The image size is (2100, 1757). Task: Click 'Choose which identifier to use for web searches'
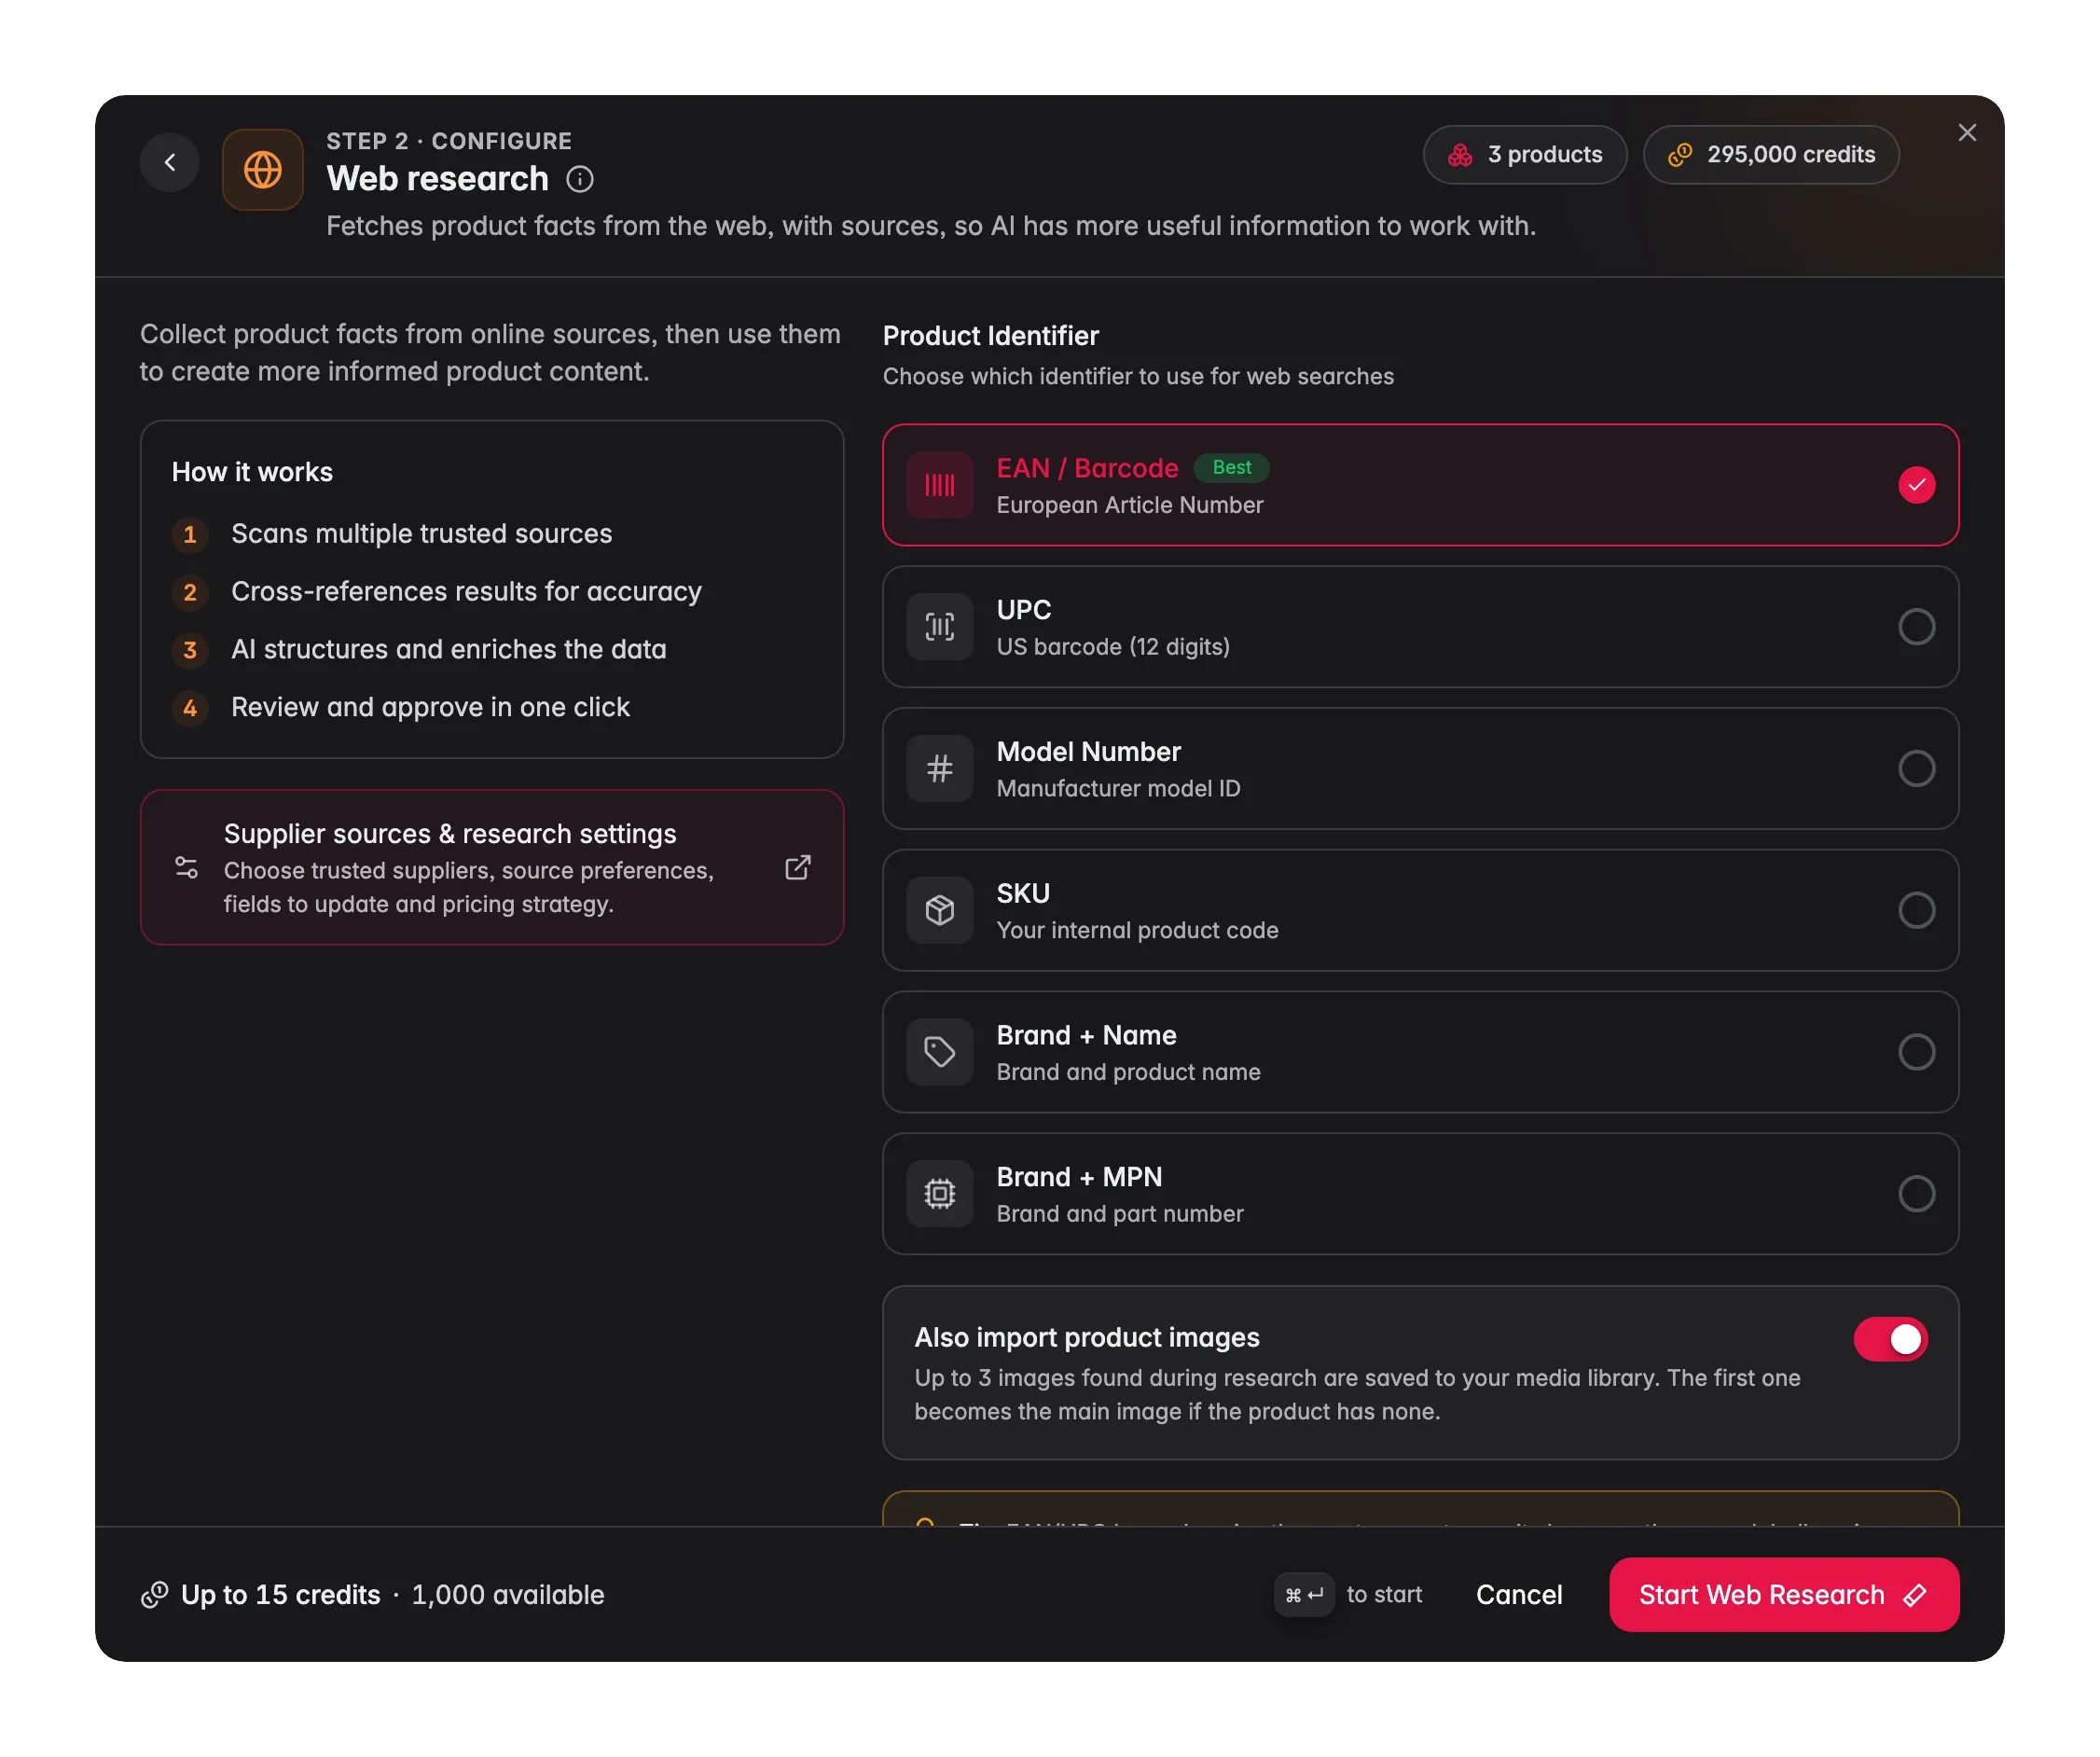click(1138, 377)
